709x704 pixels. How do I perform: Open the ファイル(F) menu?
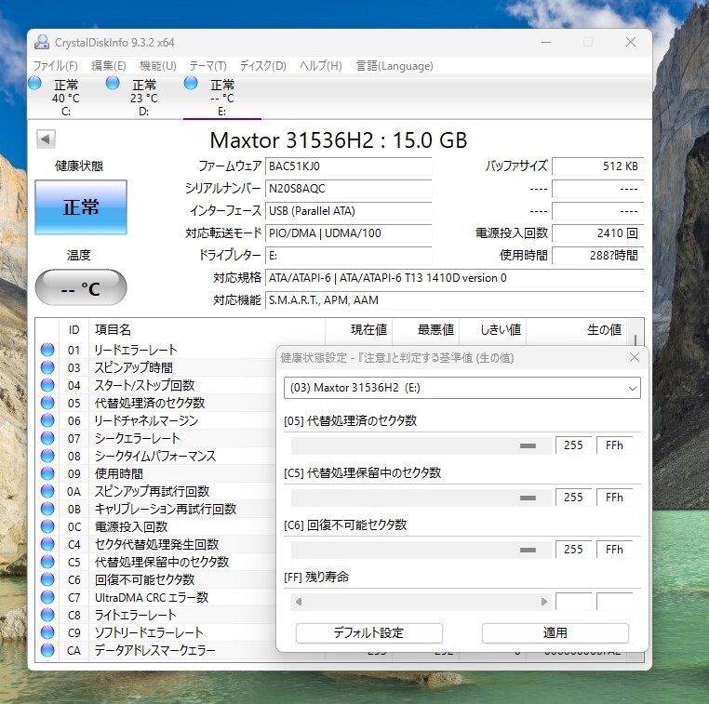(56, 66)
